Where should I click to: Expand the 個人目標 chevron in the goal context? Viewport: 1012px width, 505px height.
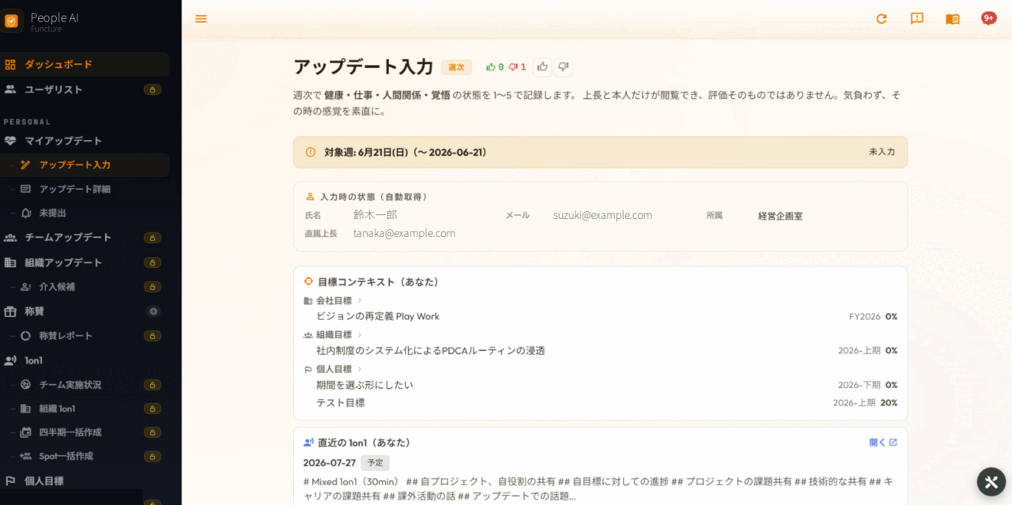click(360, 369)
